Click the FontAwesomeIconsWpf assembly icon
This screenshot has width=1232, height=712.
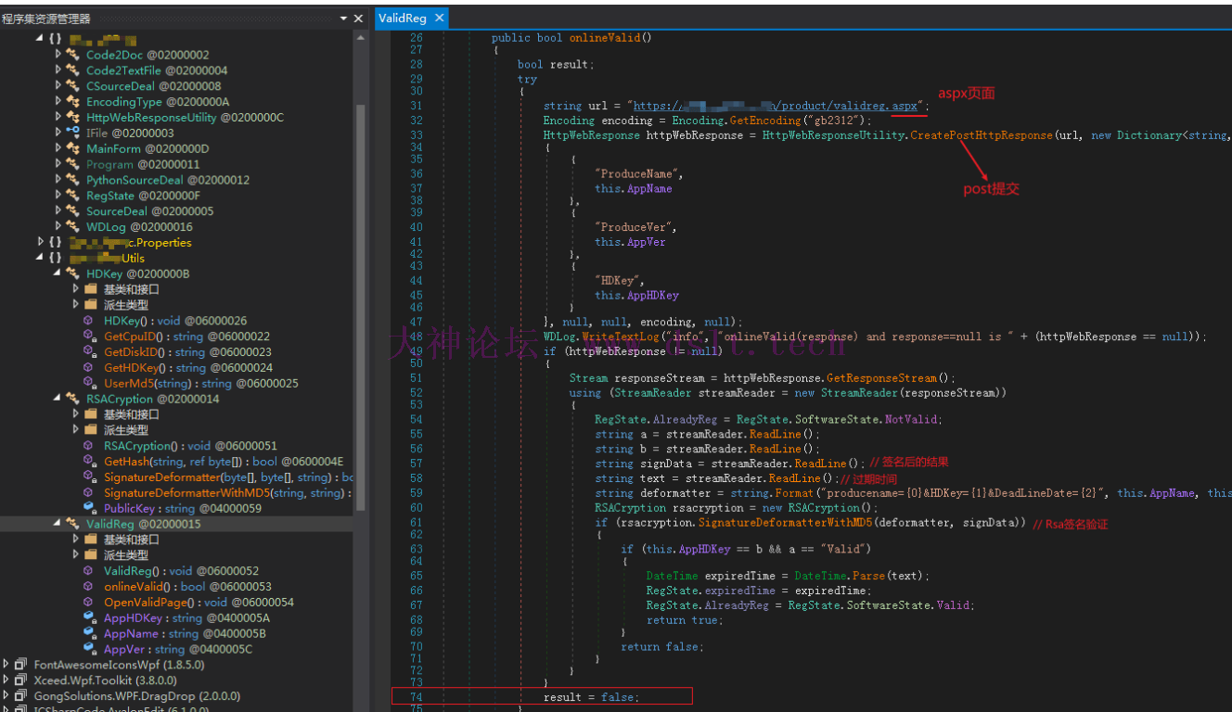(21, 665)
